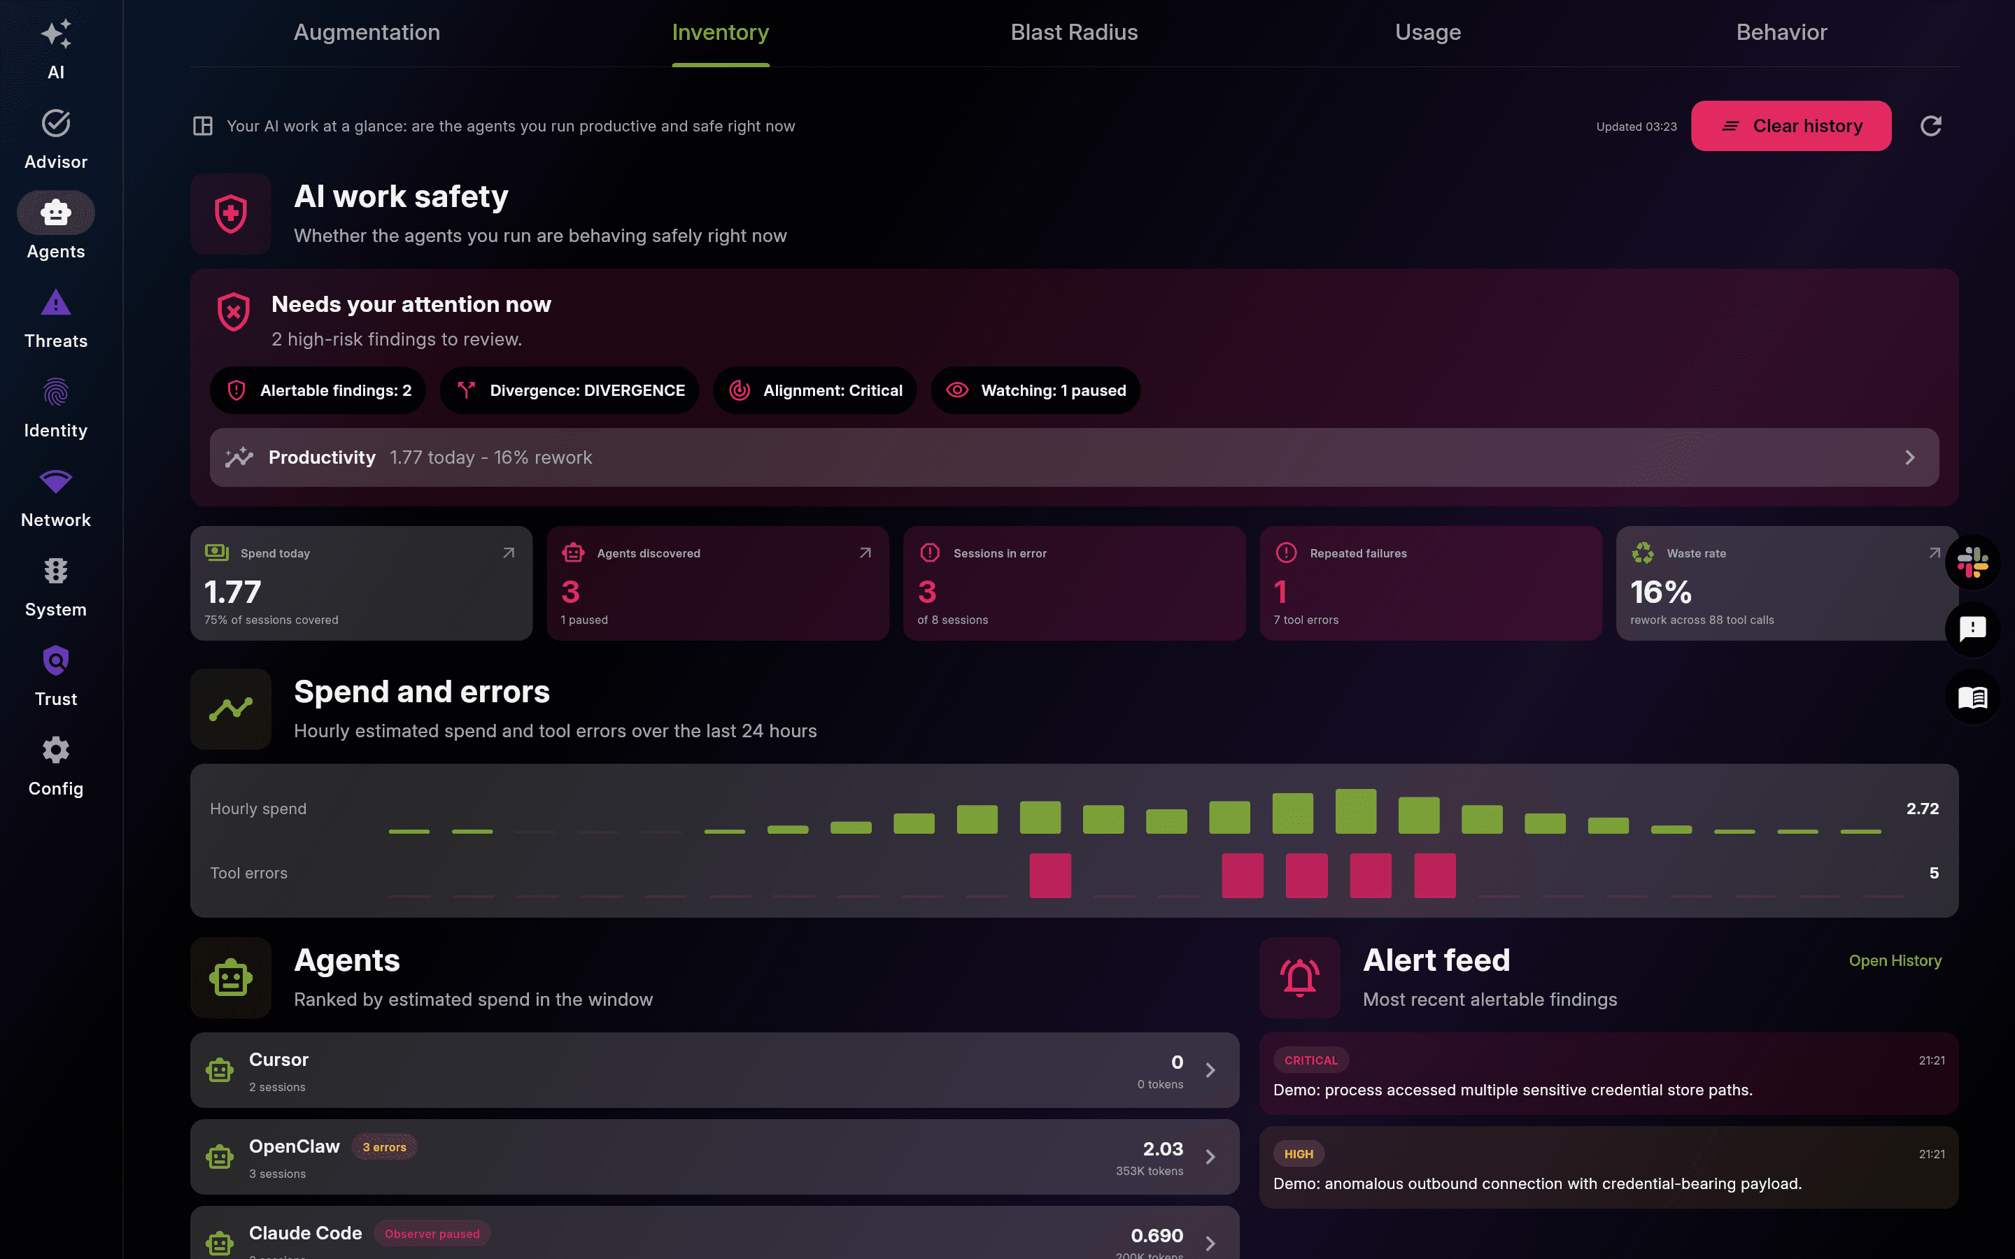Click the Alertable findings: 2 chip
Viewport: 2015px width, 1259px height.
(318, 390)
